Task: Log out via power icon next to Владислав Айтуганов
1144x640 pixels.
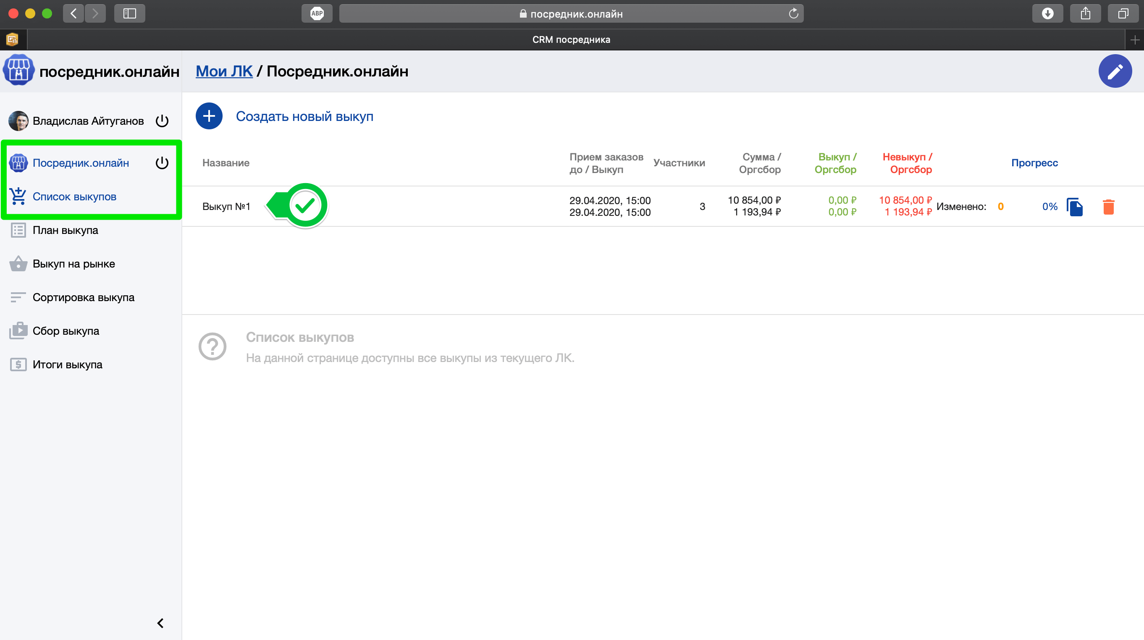Action: point(162,121)
